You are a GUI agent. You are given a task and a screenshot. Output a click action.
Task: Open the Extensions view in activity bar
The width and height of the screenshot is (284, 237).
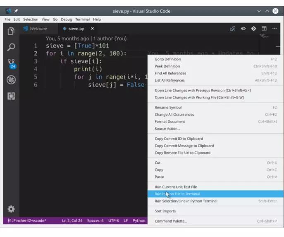coord(11,96)
